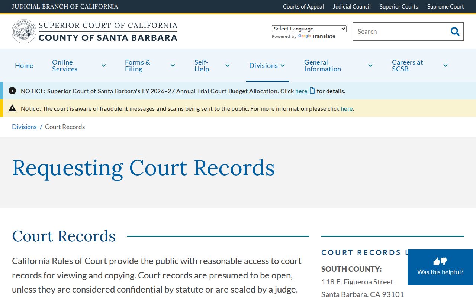Click the 'Requesting Court Records' heading
Viewport: 476px width, 297px height.
pyautogui.click(x=144, y=168)
